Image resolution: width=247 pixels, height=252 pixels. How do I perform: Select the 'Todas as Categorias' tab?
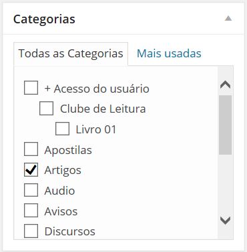pyautogui.click(x=71, y=54)
